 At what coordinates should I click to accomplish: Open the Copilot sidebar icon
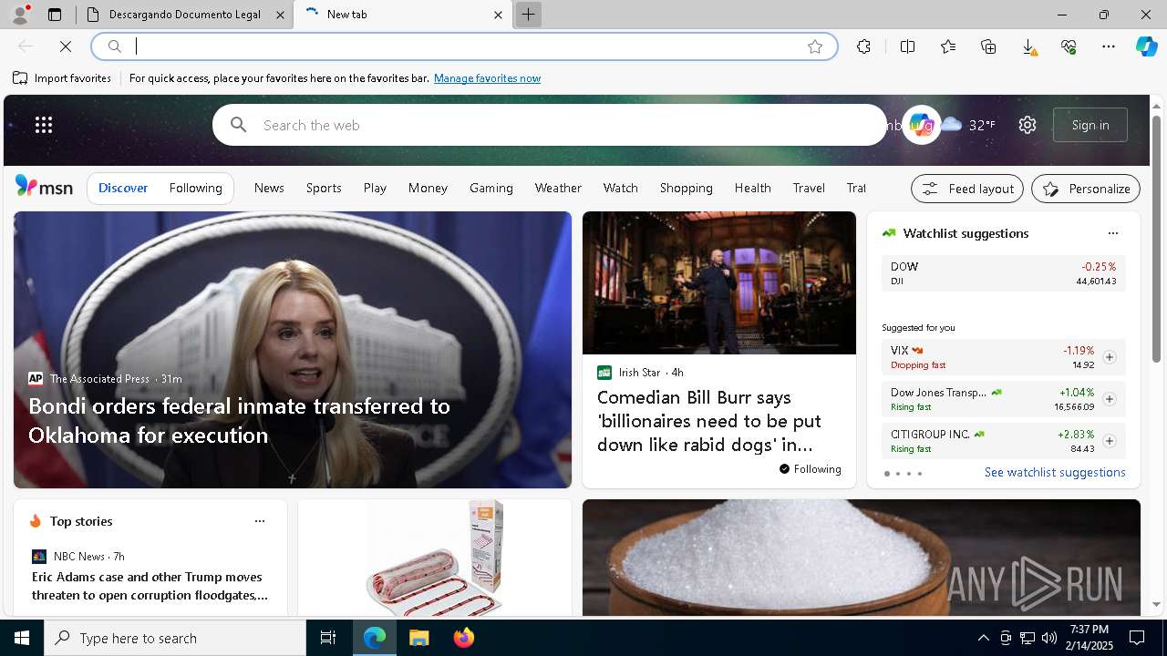coord(1147,46)
